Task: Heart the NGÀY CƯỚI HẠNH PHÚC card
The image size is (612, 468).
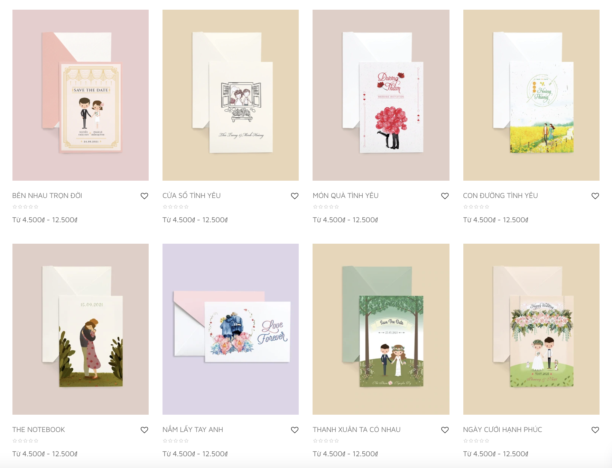Action: pos(595,430)
